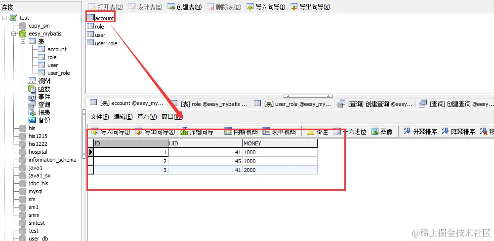The image size is (494, 241).
Task: Select the his1222 database
Action: tap(34, 144)
